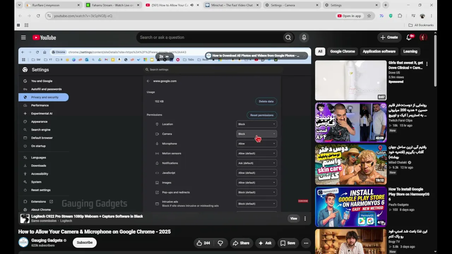Open more actions menu beside Save
This screenshot has width=452, height=254.
[x=306, y=243]
